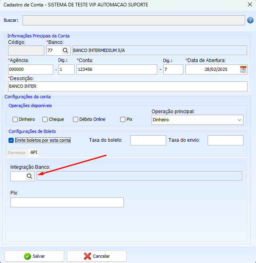256x263 pixels.
Task: Click the Taxa do boleto input
Action: 148,140
